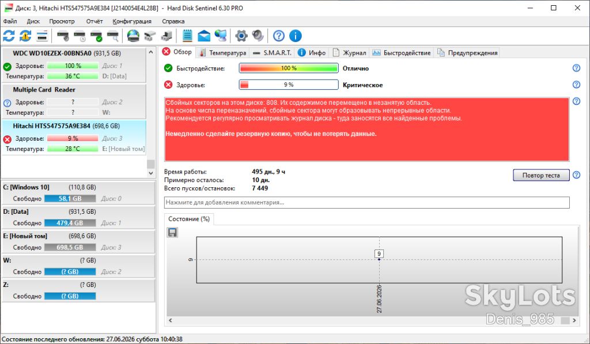This screenshot has height=344, width=590.
Task: Switch to the S.M.A.R.T. tab
Action: pyautogui.click(x=273, y=52)
